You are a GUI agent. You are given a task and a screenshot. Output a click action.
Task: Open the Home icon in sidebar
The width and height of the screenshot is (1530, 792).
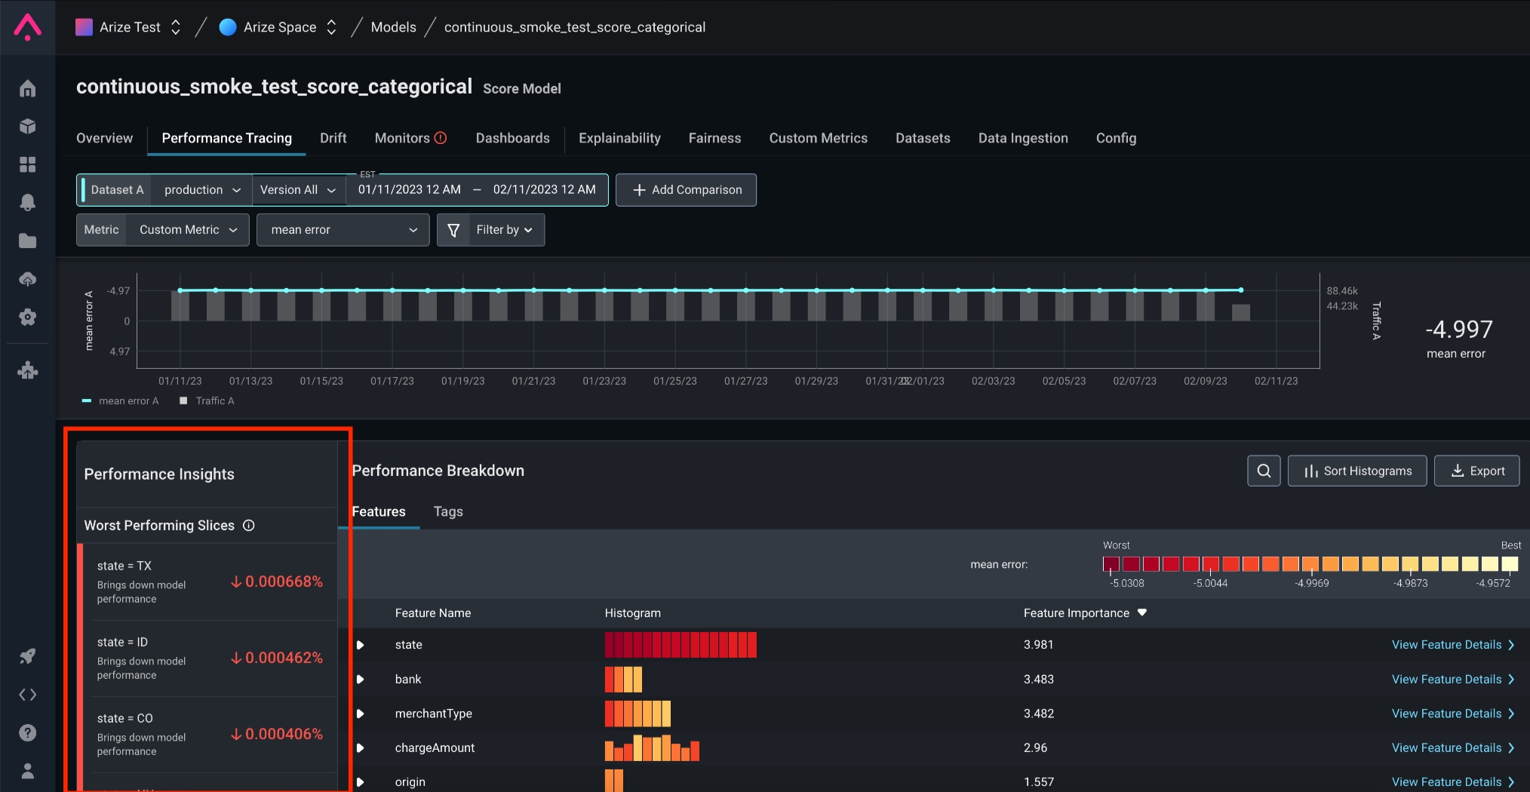[27, 88]
